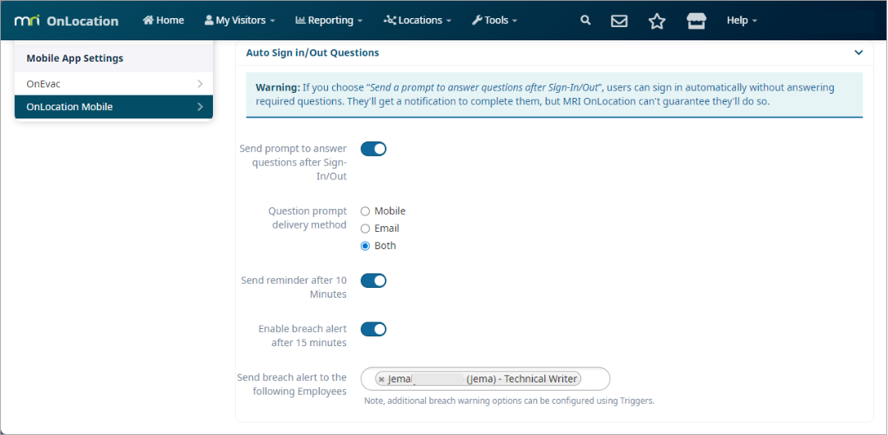888x435 pixels.
Task: Open the Help menu
Action: pos(742,21)
